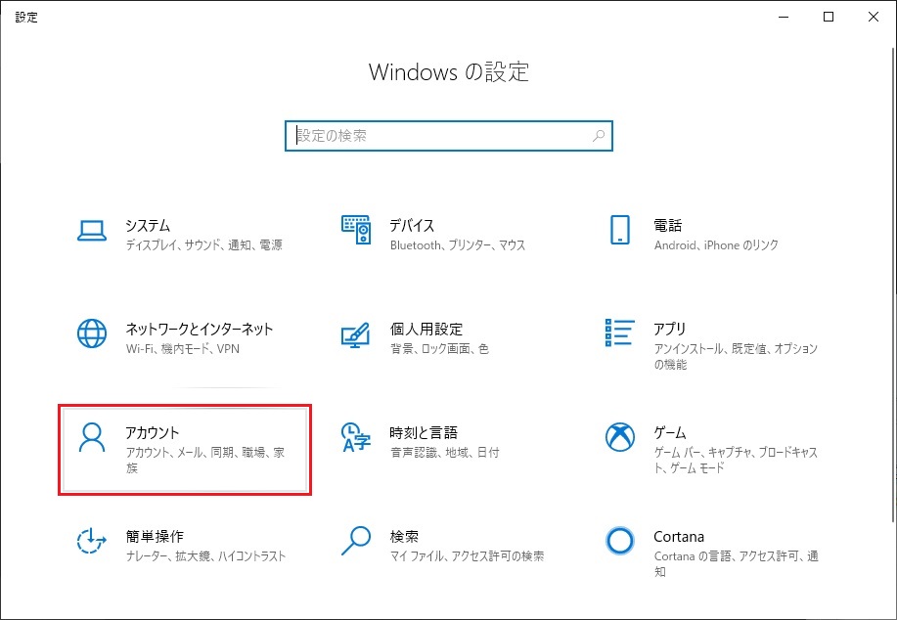This screenshot has width=897, height=620.
Task: Click the デバイス heading text
Action: pyautogui.click(x=412, y=225)
